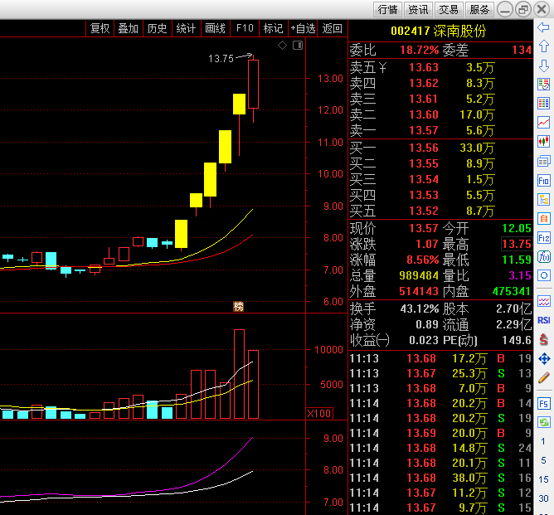Toggle the diamond marker icon above chart
This screenshot has height=515, width=554.
point(282,46)
